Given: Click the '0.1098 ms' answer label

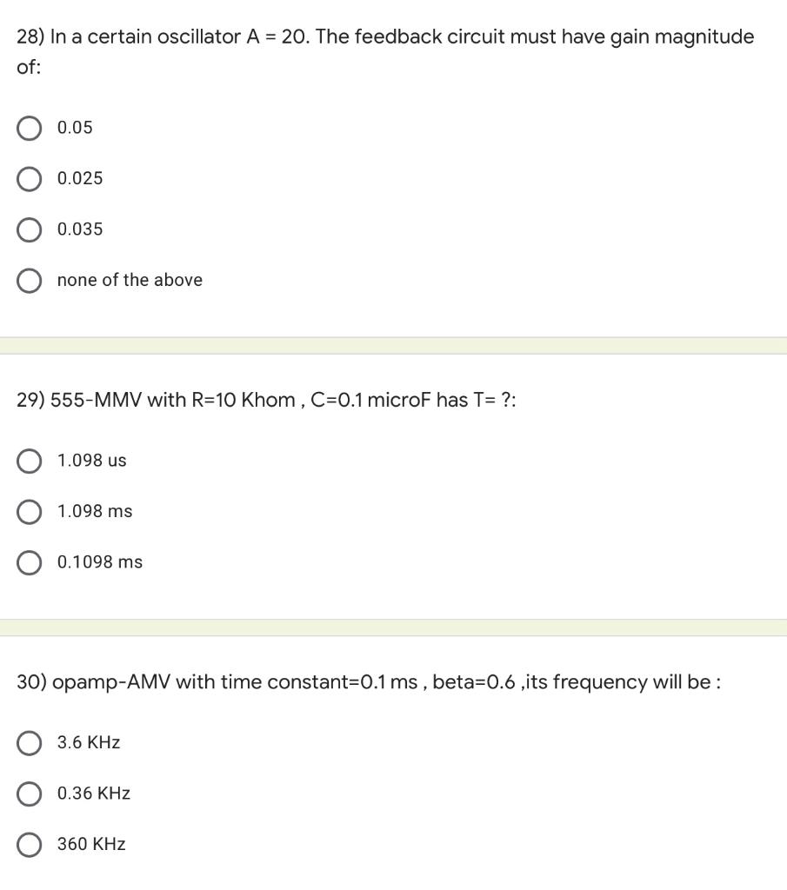Looking at the screenshot, I should [99, 562].
